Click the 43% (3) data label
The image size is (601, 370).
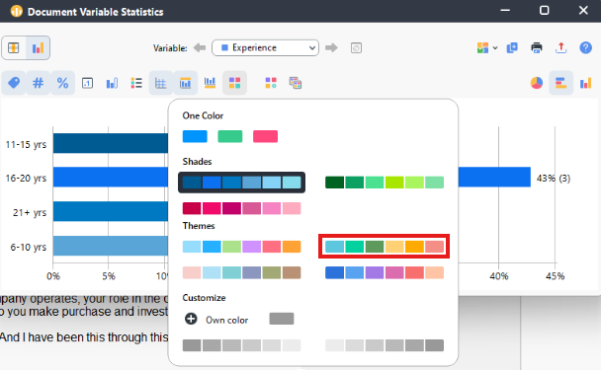coord(554,179)
